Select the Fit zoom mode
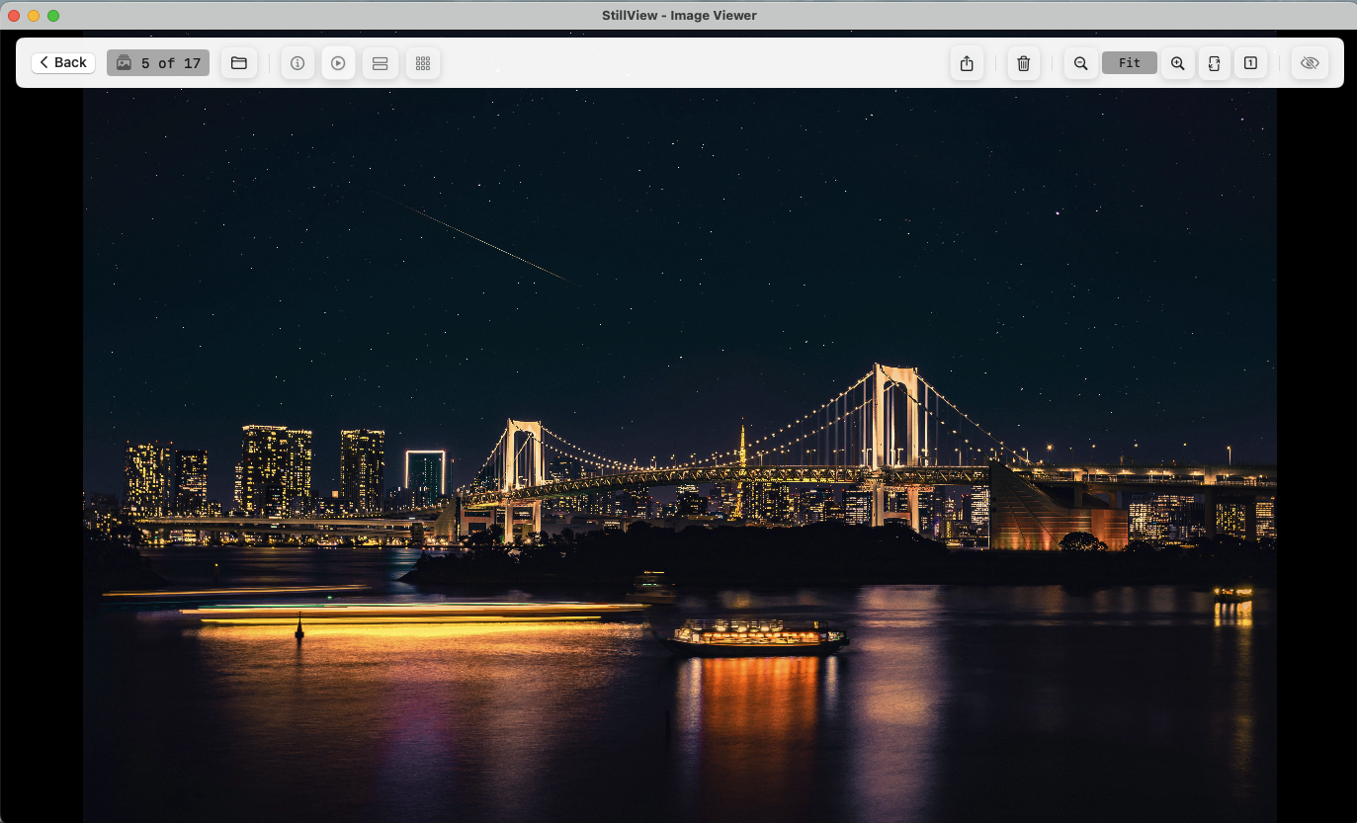 [x=1130, y=63]
